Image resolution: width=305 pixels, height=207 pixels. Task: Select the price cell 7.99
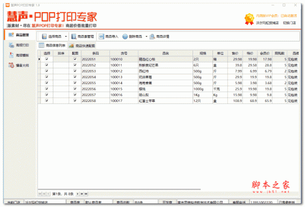pyautogui.click(x=235, y=71)
